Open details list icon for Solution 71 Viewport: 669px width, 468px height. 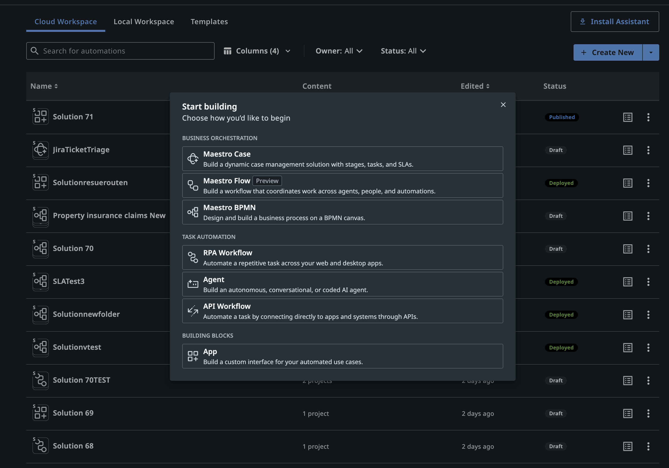628,117
